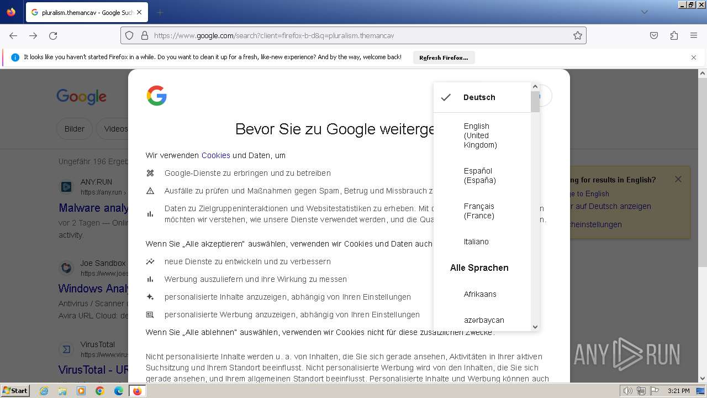Choose azərbaycan language

coord(482,320)
